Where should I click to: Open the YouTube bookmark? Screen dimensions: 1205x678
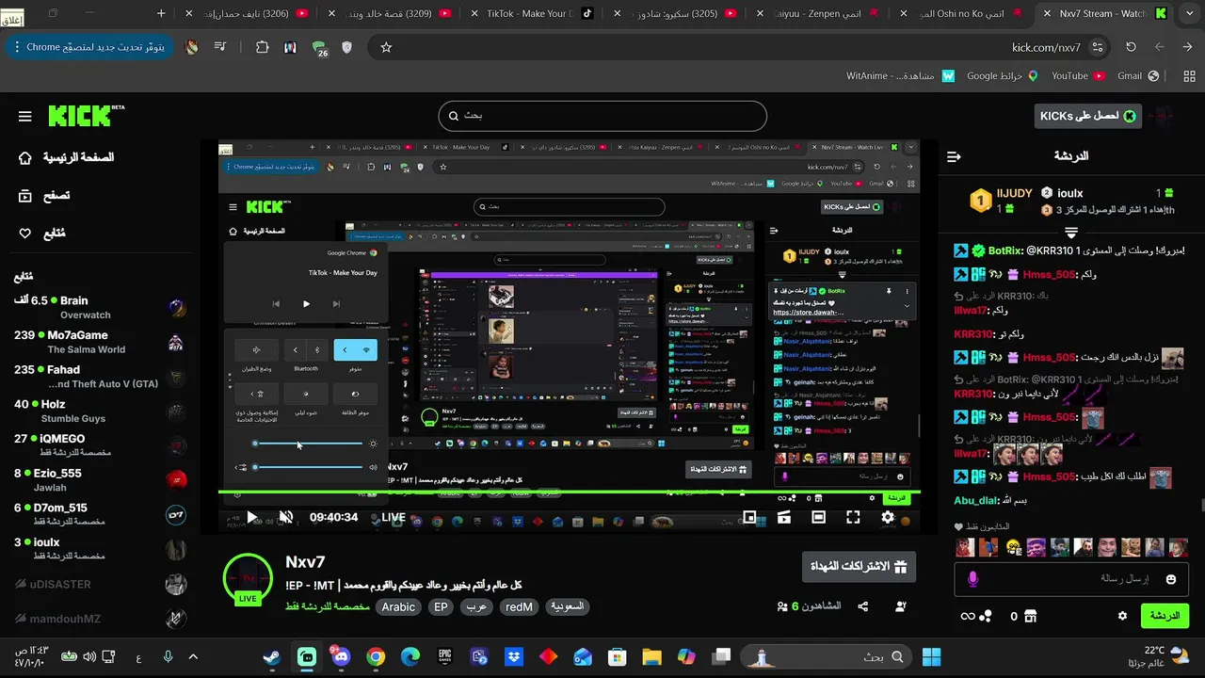click(x=1077, y=75)
